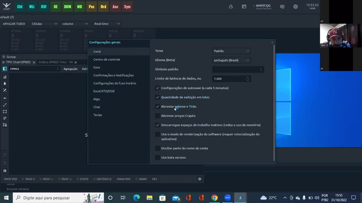Screen dimensions: 362x203
Task: Select the trend line drawing tool
Action: (5, 105)
